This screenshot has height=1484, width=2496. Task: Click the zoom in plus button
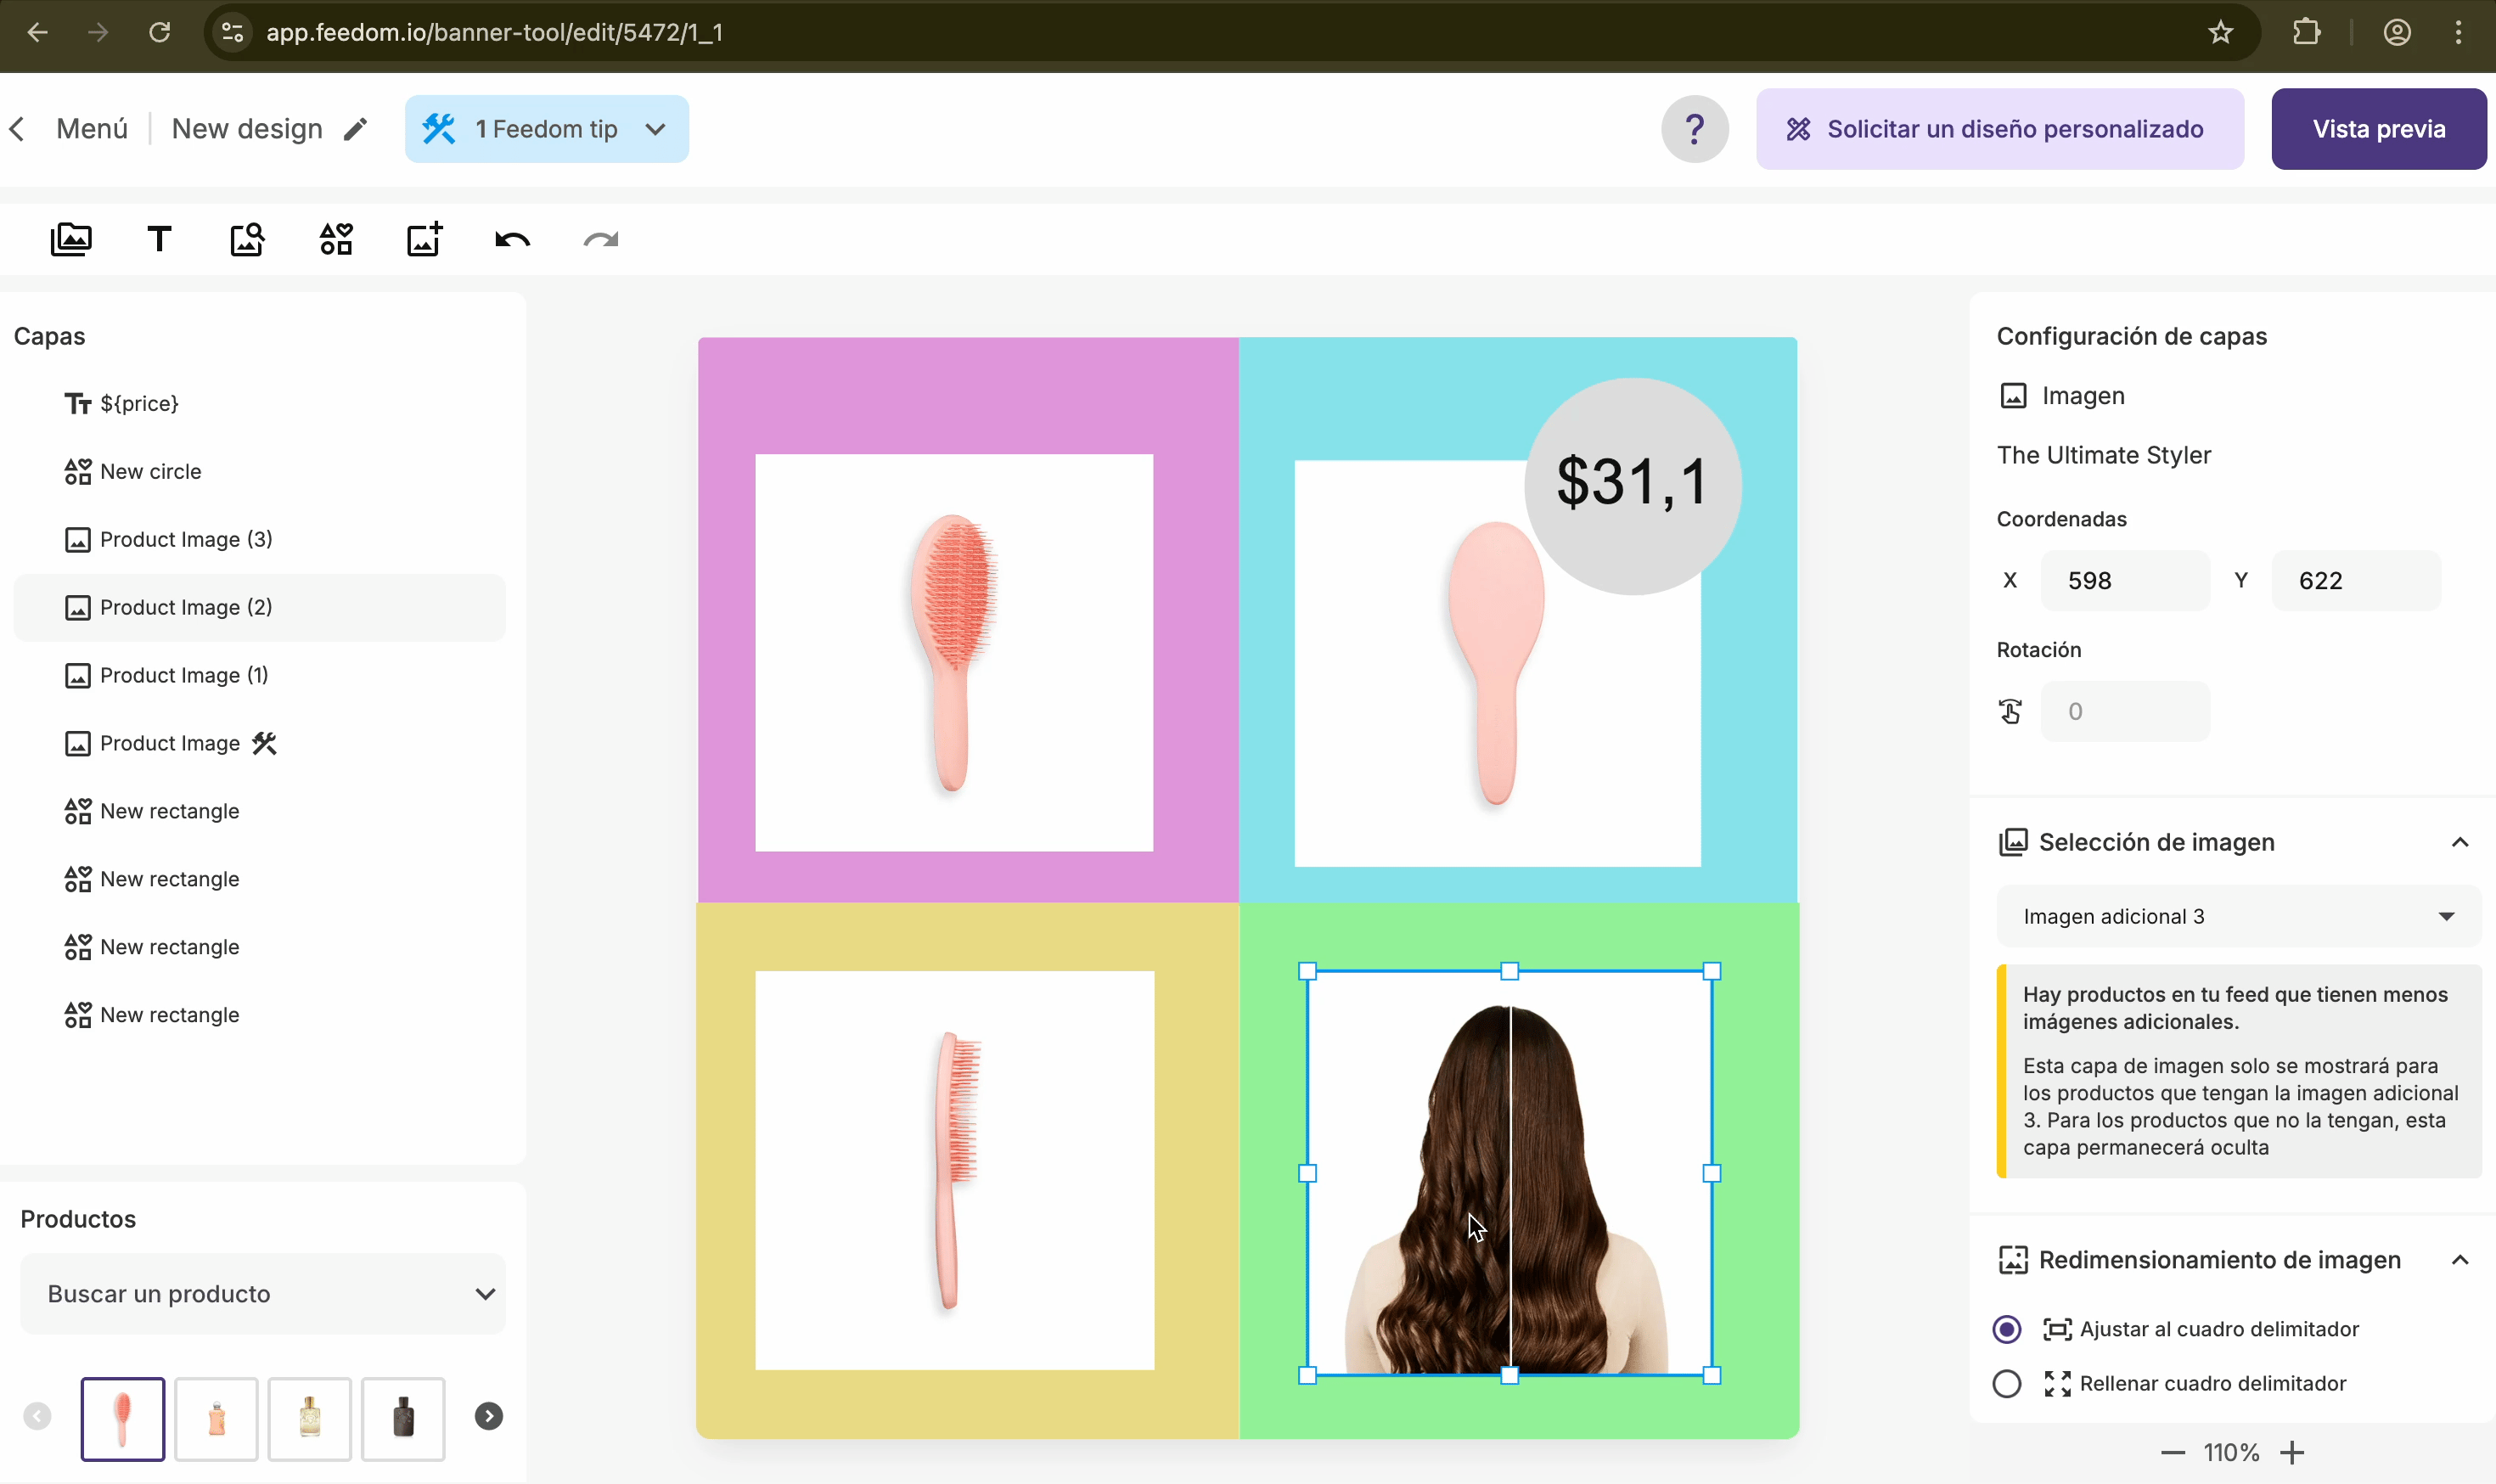point(2292,1452)
